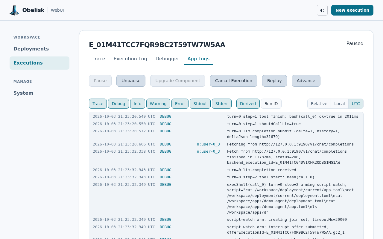Click log line 'turn=0 step=2 tool start: bash(call_0)'
Screen dimensions: 383x239
pos(271,177)
